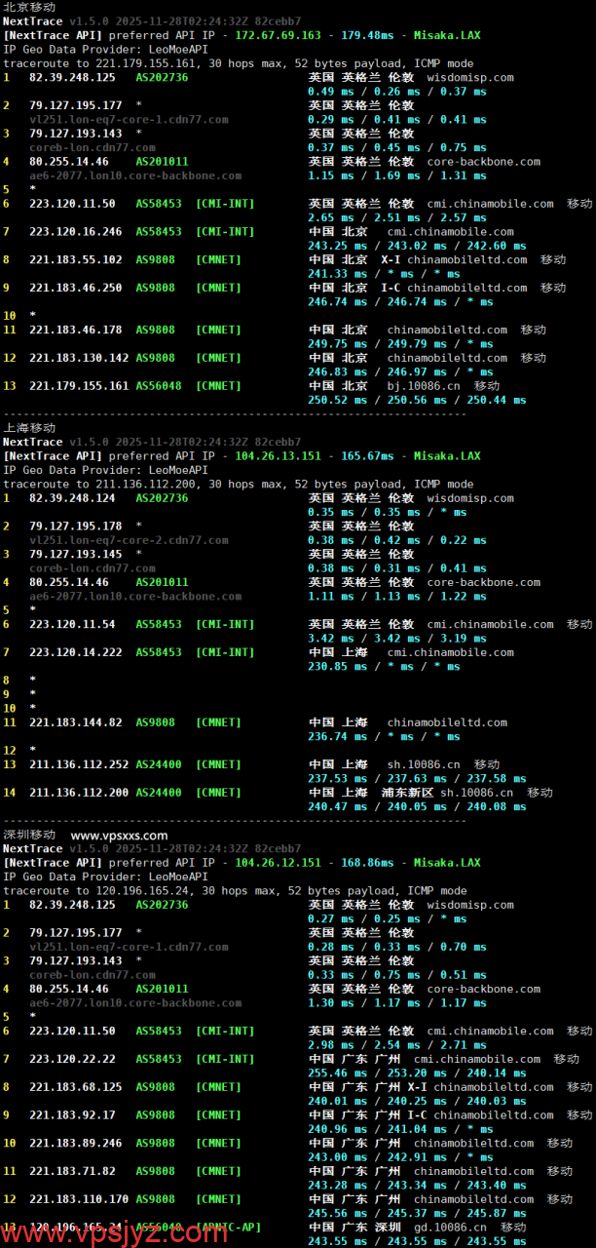Click hop IP 221.183.89.246
This screenshot has height=1248, width=596.
[x=76, y=1144]
